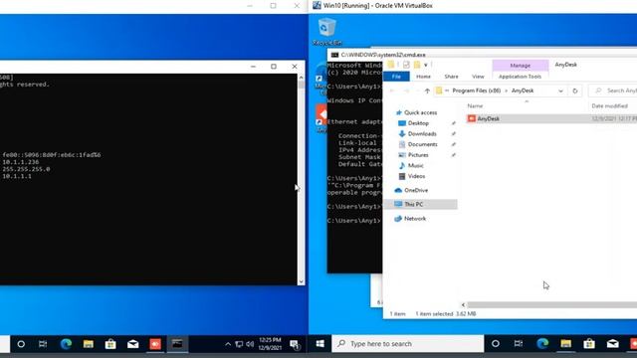The width and height of the screenshot is (637, 358).
Task: Open the quick access toolbar customize dropdown
Action: click(x=426, y=65)
